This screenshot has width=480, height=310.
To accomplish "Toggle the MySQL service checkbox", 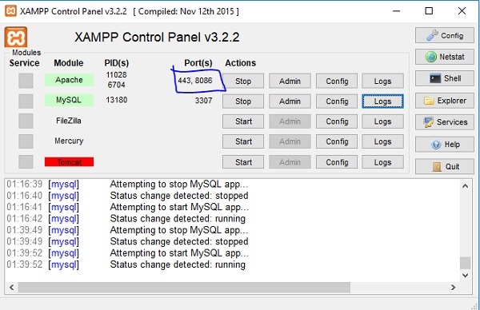I will (26, 101).
